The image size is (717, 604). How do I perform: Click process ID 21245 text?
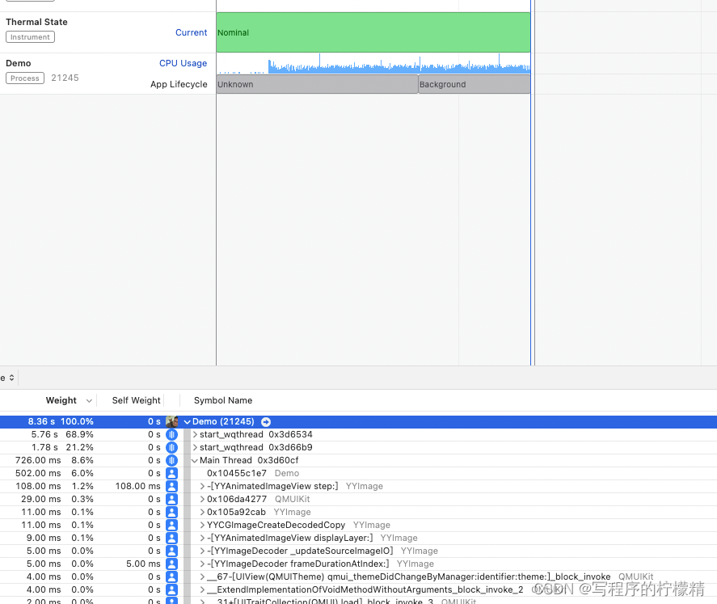(65, 78)
